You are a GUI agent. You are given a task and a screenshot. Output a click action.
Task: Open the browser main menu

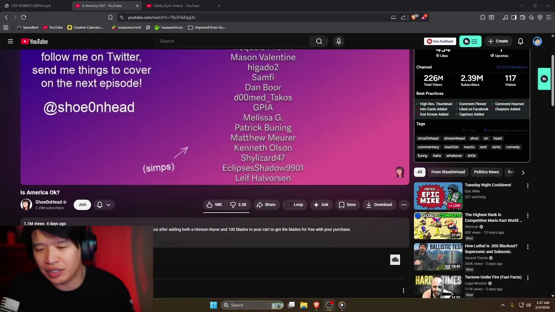(548, 17)
